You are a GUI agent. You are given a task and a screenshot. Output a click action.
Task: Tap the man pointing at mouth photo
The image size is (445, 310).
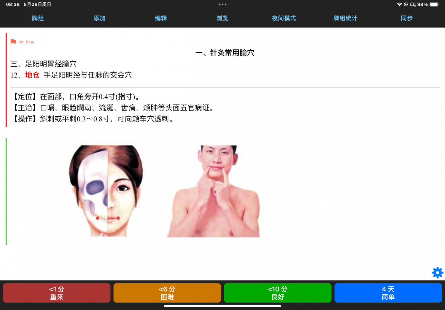pos(214,191)
